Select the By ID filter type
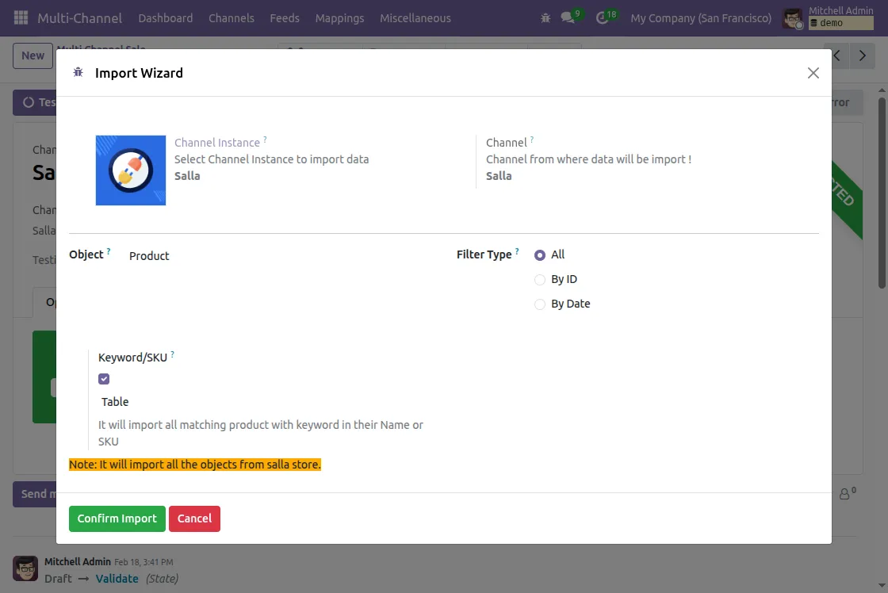888x593 pixels. click(x=540, y=279)
